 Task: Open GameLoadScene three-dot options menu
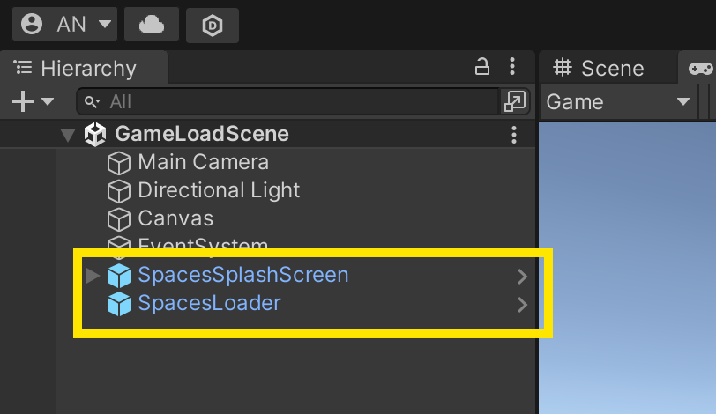tap(514, 135)
